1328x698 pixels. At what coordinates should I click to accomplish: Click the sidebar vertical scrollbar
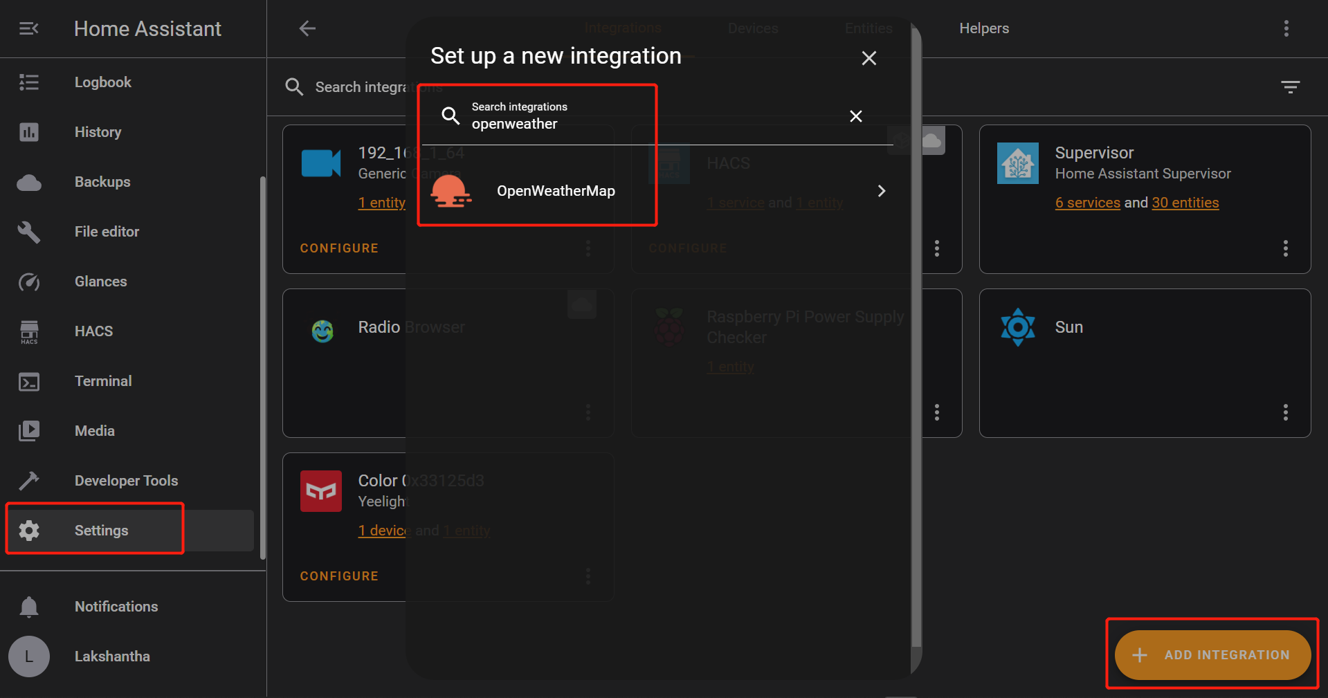[262, 367]
